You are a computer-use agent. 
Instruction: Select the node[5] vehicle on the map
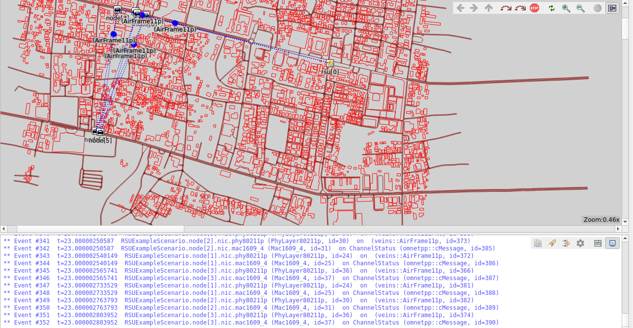pos(100,132)
